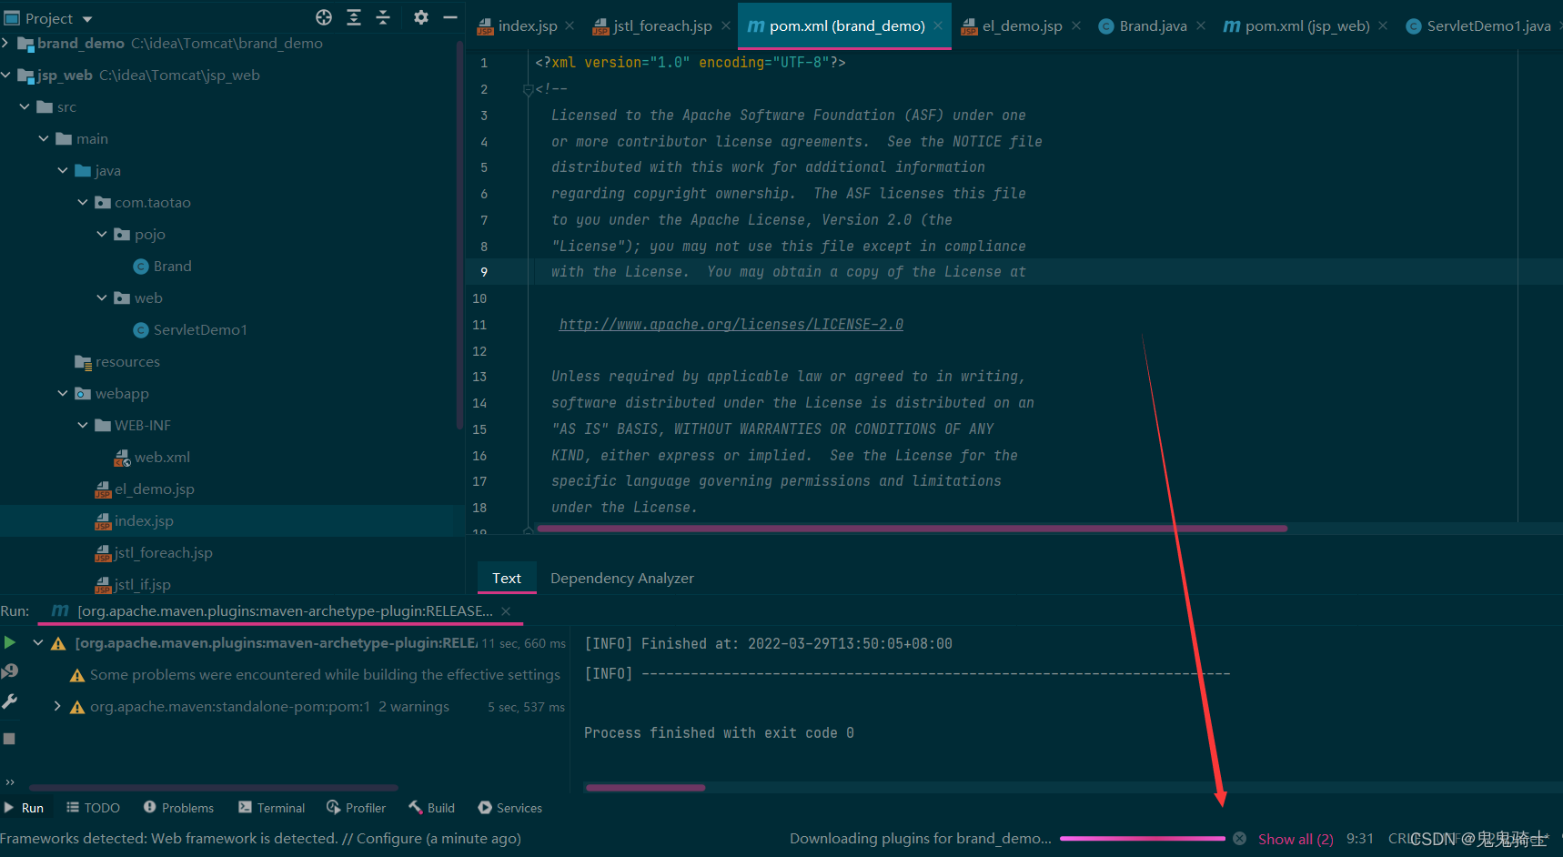Viewport: 1563px width, 857px height.
Task: Close the pom.xml (brand_demo) tab
Action: pyautogui.click(x=938, y=26)
